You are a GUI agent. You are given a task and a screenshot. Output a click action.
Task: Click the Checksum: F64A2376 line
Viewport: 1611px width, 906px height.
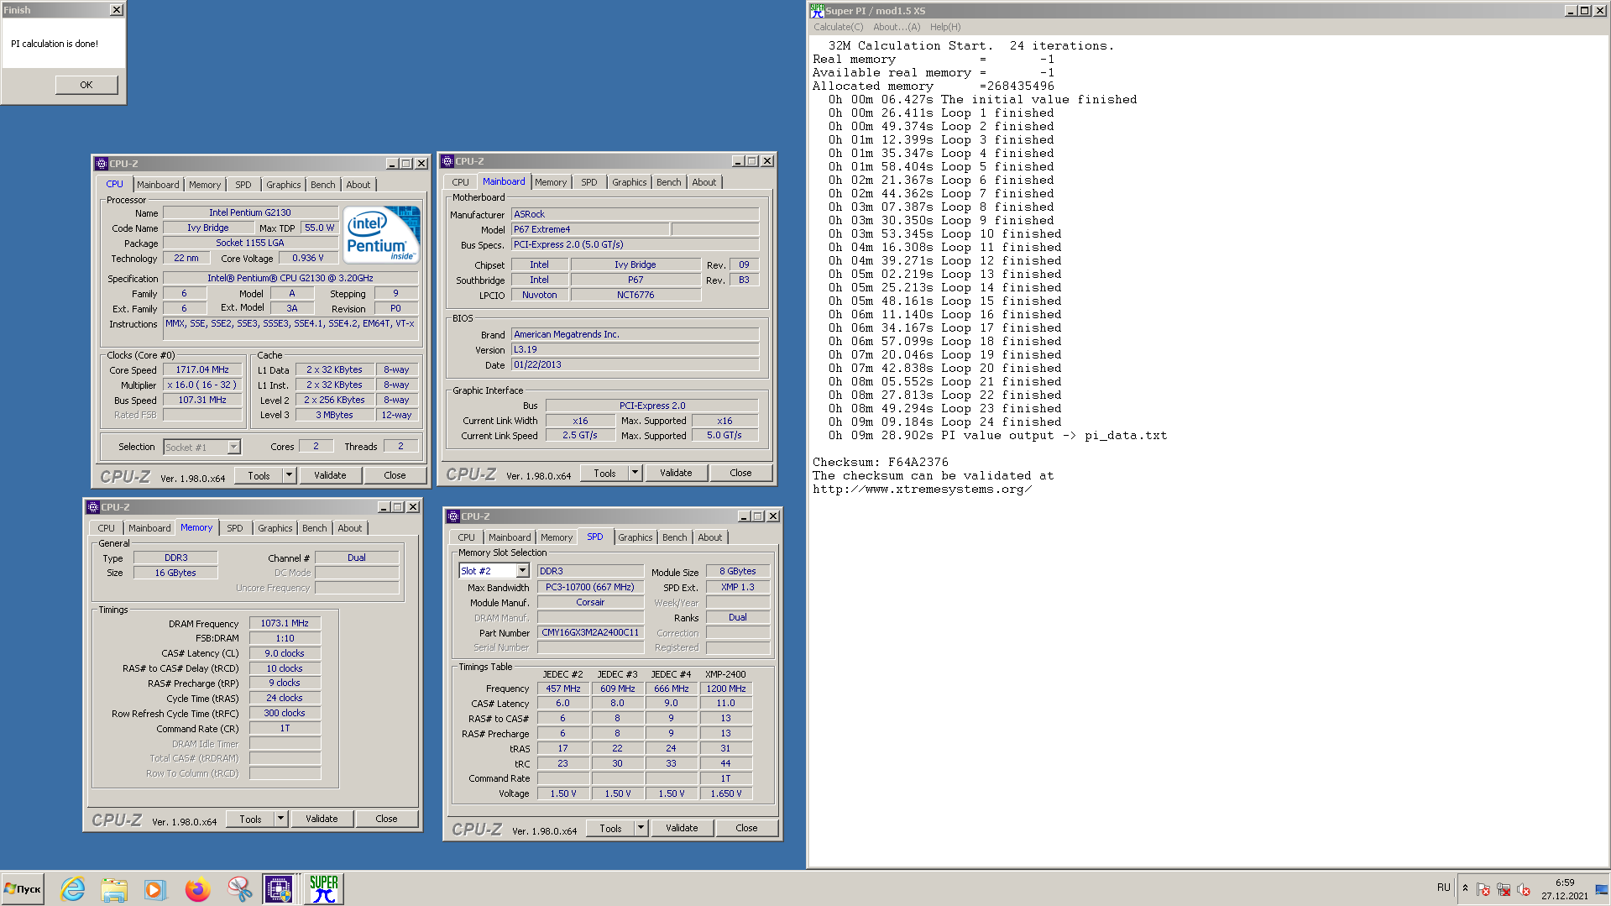pyautogui.click(x=881, y=463)
